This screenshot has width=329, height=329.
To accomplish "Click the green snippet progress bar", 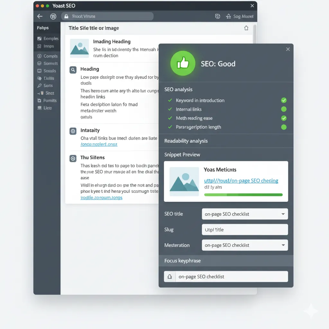I will pyautogui.click(x=243, y=195).
